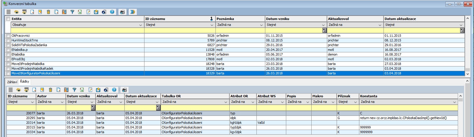Open help with the top toolbar question mark
Viewport: 474px width, 137px height.
click(x=112, y=12)
